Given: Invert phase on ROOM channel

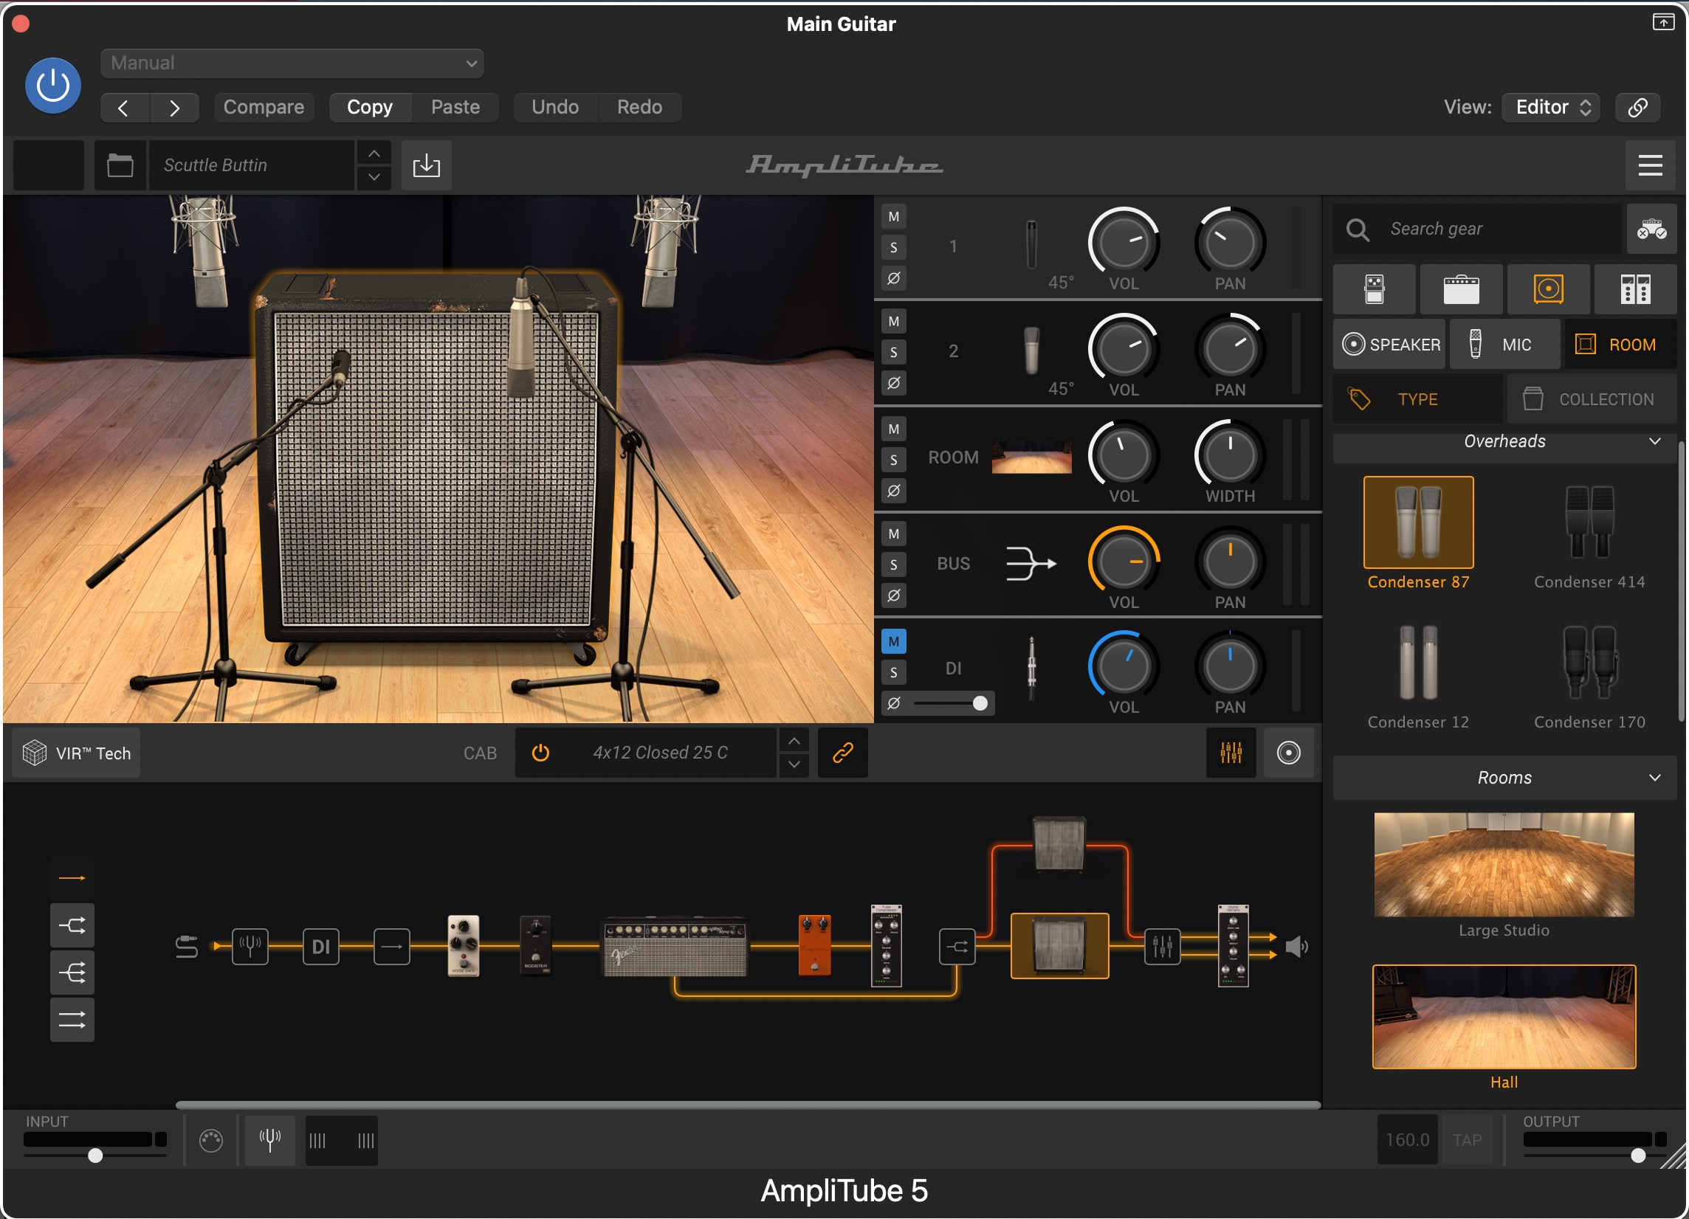Looking at the screenshot, I should (894, 491).
